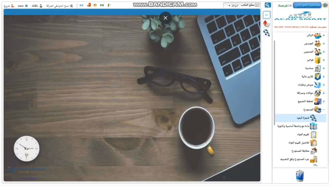
Task: Expand the الموردون tree node plus
Action: point(324,44)
